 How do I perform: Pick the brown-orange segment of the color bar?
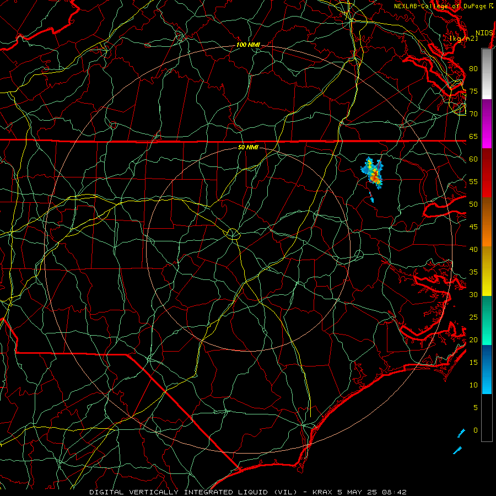[487, 222]
